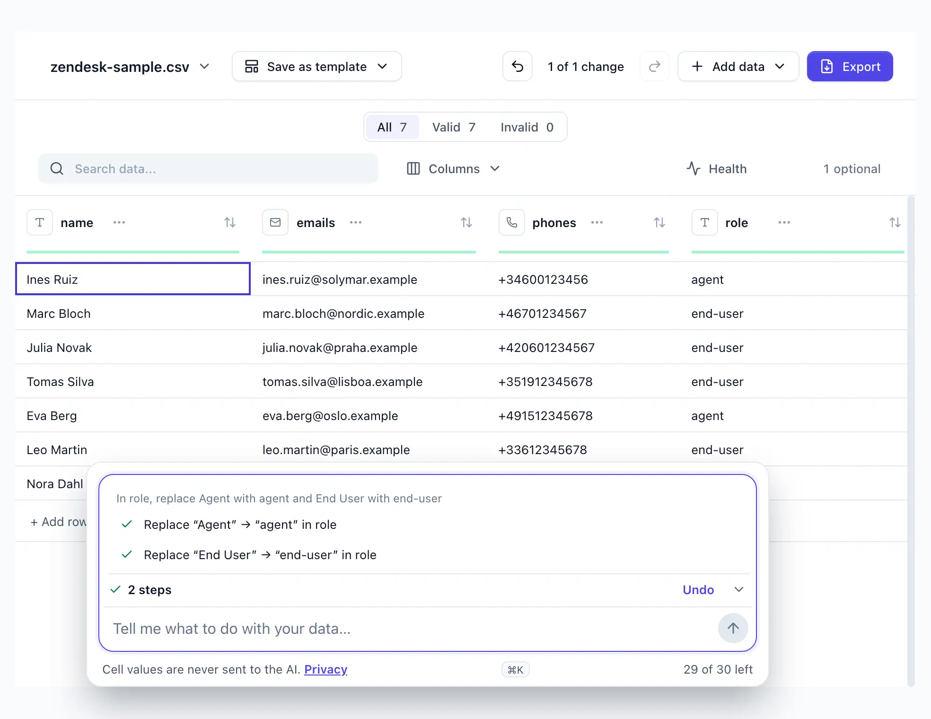Select the marc.bloch@nordic.example cell
The width and height of the screenshot is (931, 719).
[369, 313]
